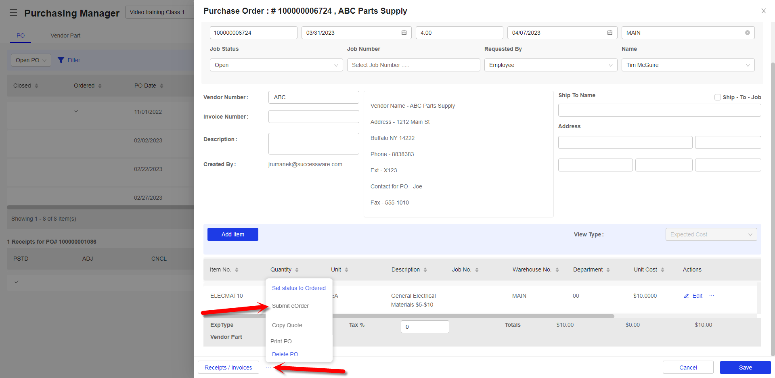775x378 pixels.
Task: Open the calendar for the 03/31/2023 date field
Action: (404, 32)
